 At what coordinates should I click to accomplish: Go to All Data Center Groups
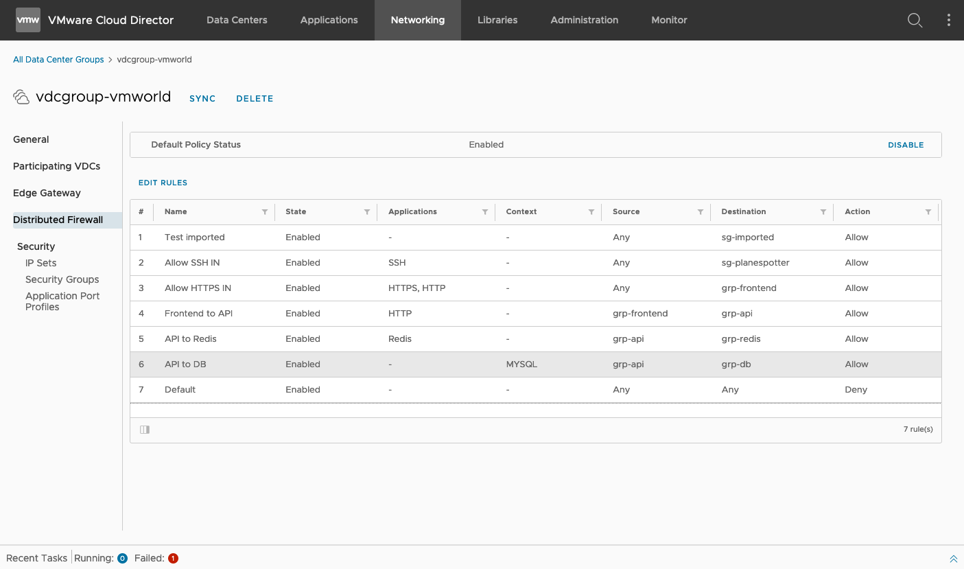pos(58,60)
